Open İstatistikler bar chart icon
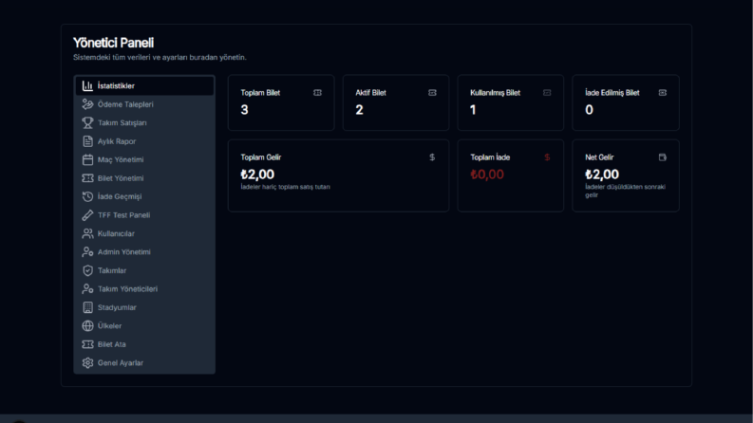753x423 pixels. click(x=87, y=86)
